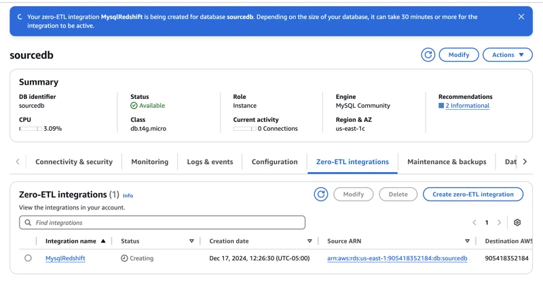Click the destination account 905418352184

506,258
